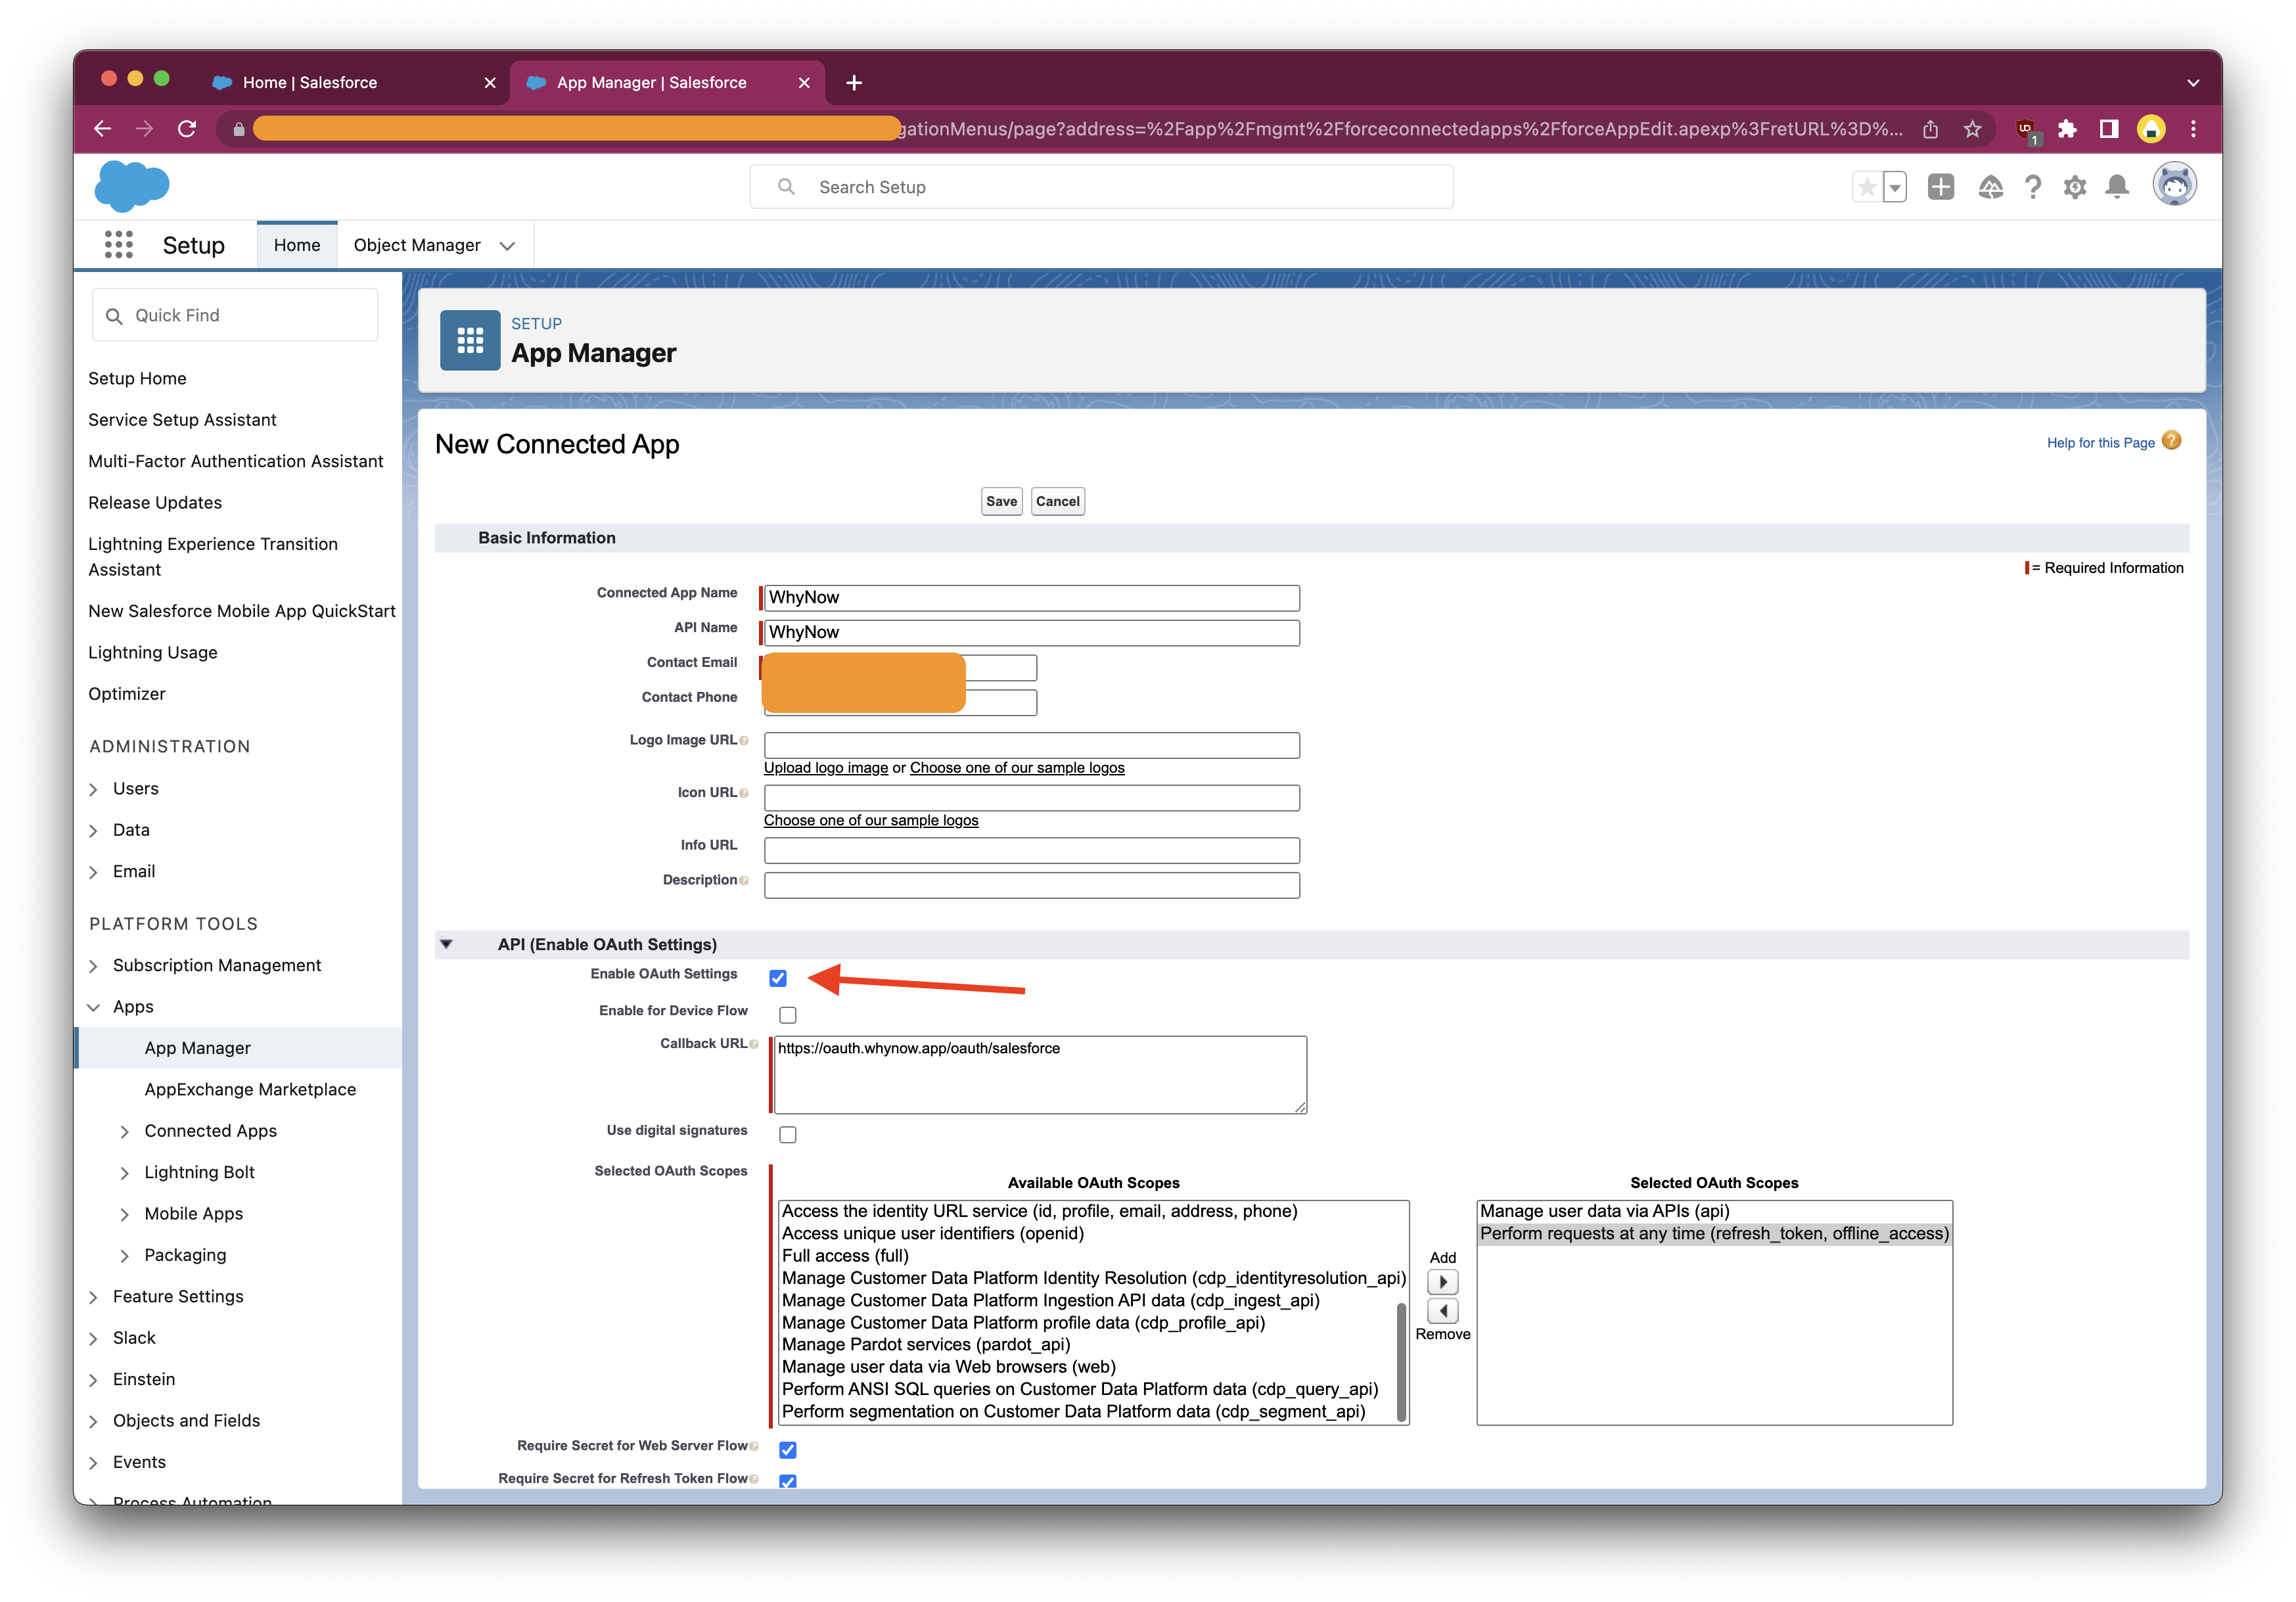The image size is (2296, 1602).
Task: Click the Remove scope arrow button
Action: point(1442,1310)
